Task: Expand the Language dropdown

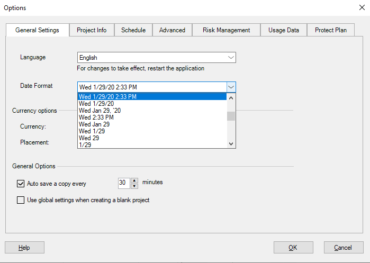Action: coord(230,57)
